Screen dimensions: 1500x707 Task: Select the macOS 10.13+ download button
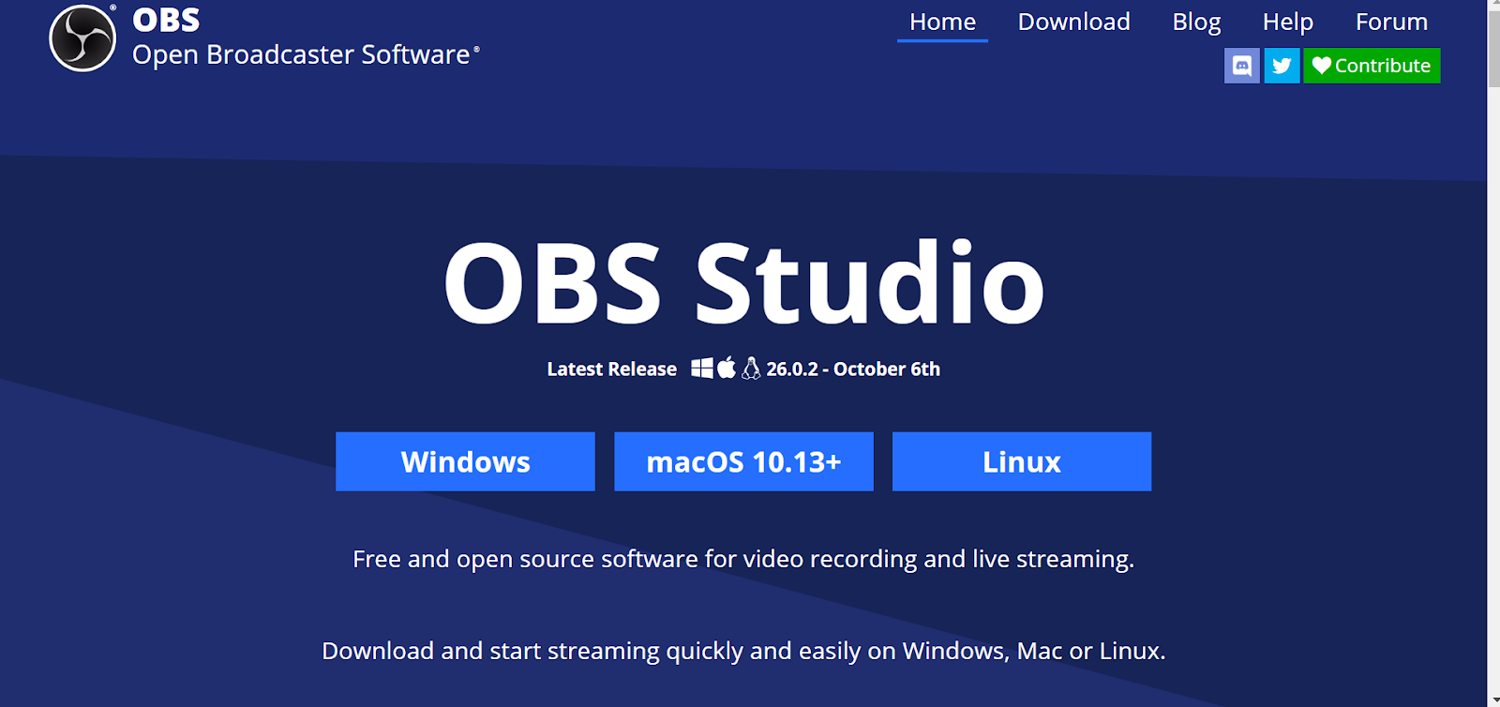pyautogui.click(x=743, y=461)
